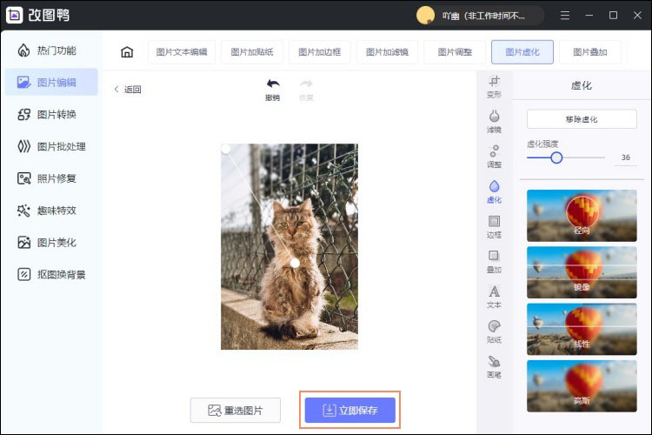Close the 改图鸭 window
Viewport: 652px width, 435px height.
(637, 16)
